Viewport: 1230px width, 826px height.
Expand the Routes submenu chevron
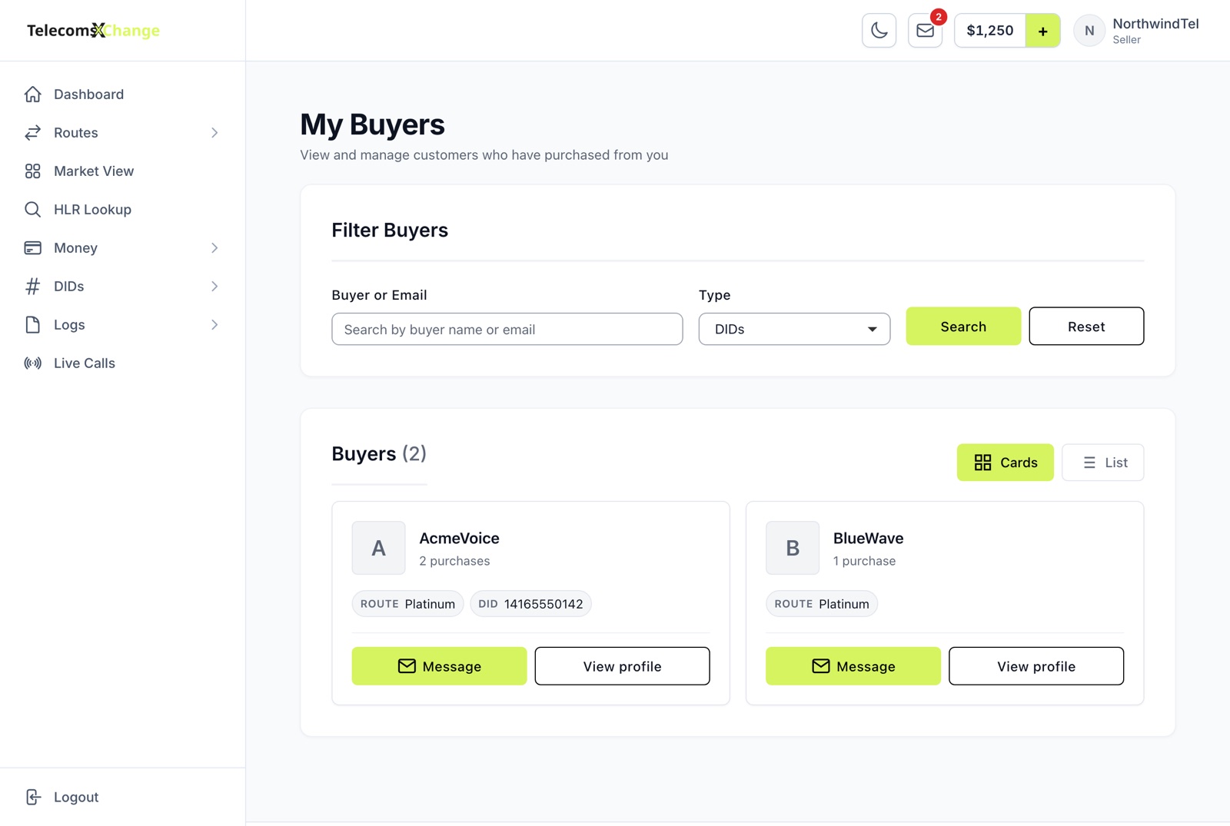pos(214,133)
